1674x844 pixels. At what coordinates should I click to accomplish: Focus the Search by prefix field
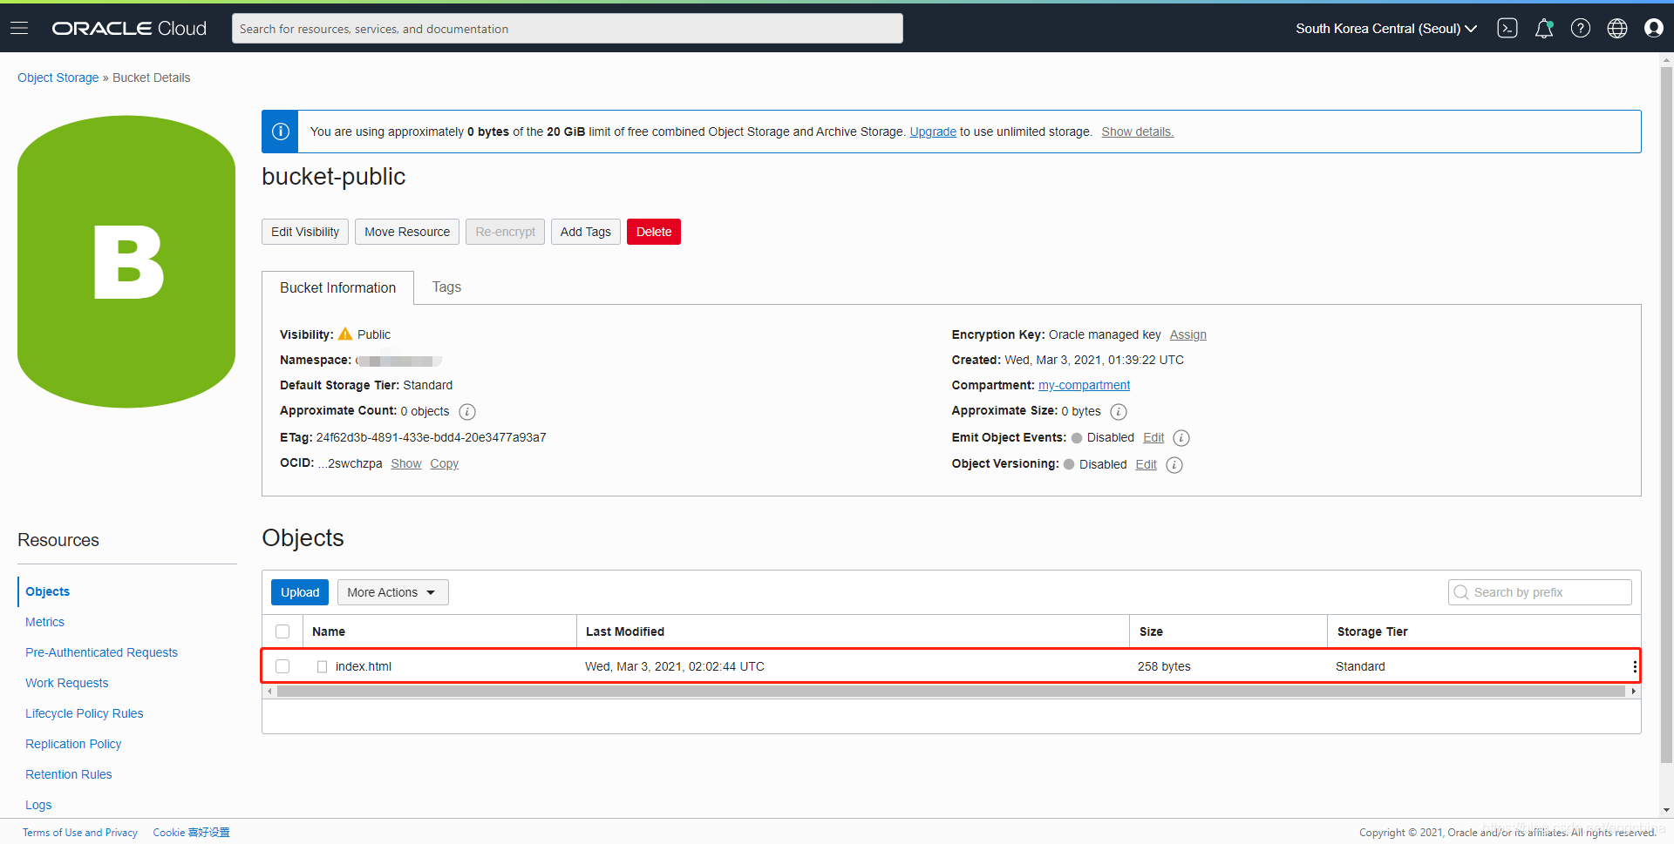[1540, 592]
